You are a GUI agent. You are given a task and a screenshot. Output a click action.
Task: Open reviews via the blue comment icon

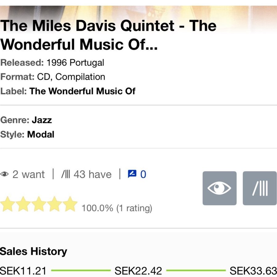(132, 174)
